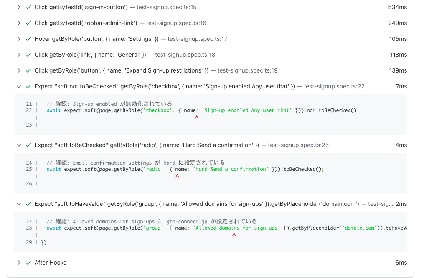Expand the Click General link step

click(19, 55)
